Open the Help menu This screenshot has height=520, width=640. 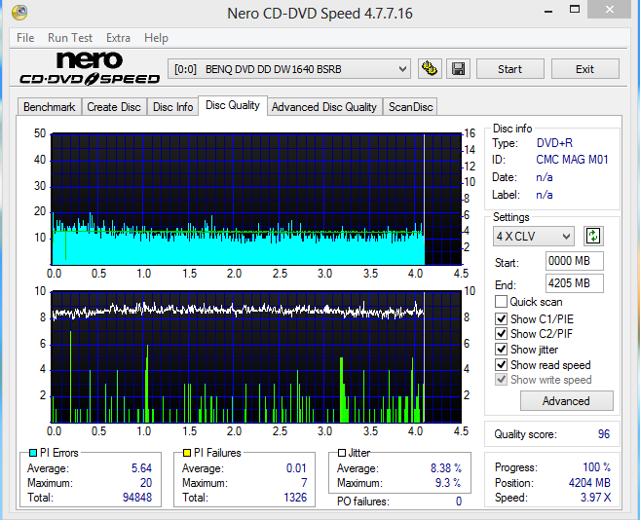coord(156,38)
